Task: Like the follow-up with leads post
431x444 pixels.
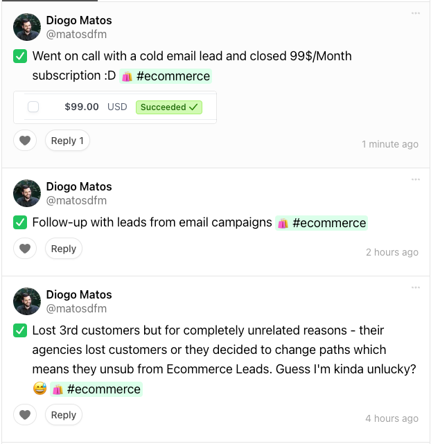Action: tap(25, 249)
